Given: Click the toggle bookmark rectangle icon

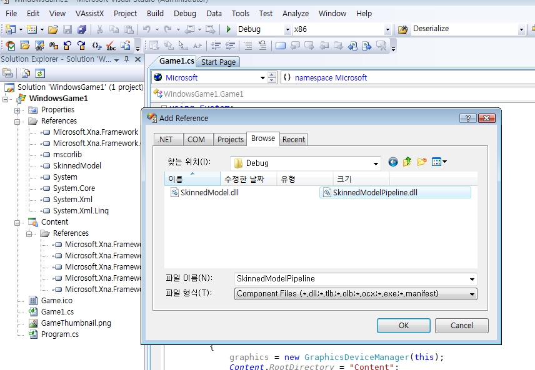Looking at the screenshot, I should click(x=281, y=46).
